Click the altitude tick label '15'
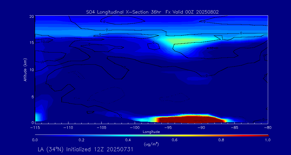 point(32,43)
